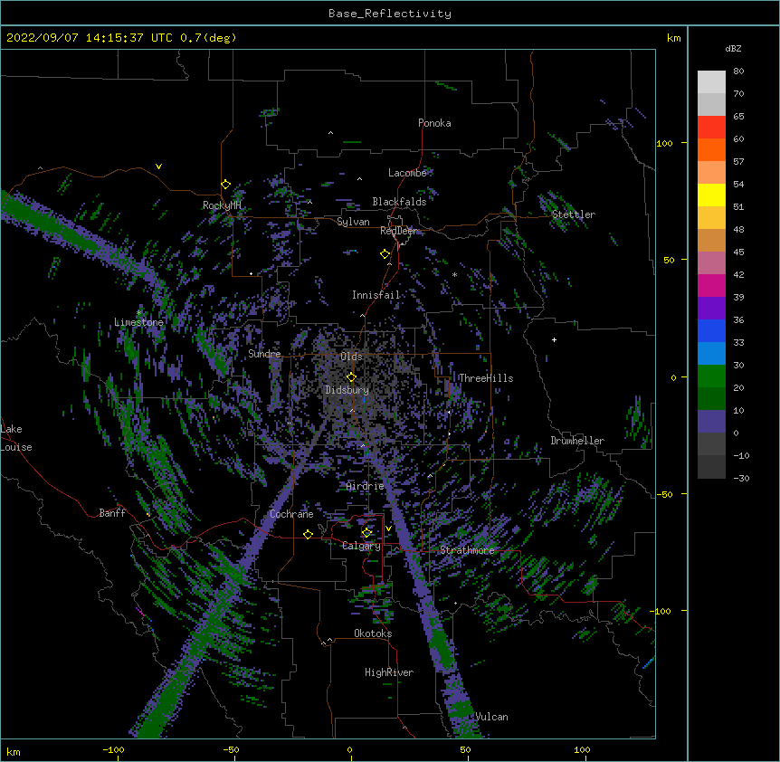Click the Lake Louise label
This screenshot has width=780, height=762.
click(16, 438)
